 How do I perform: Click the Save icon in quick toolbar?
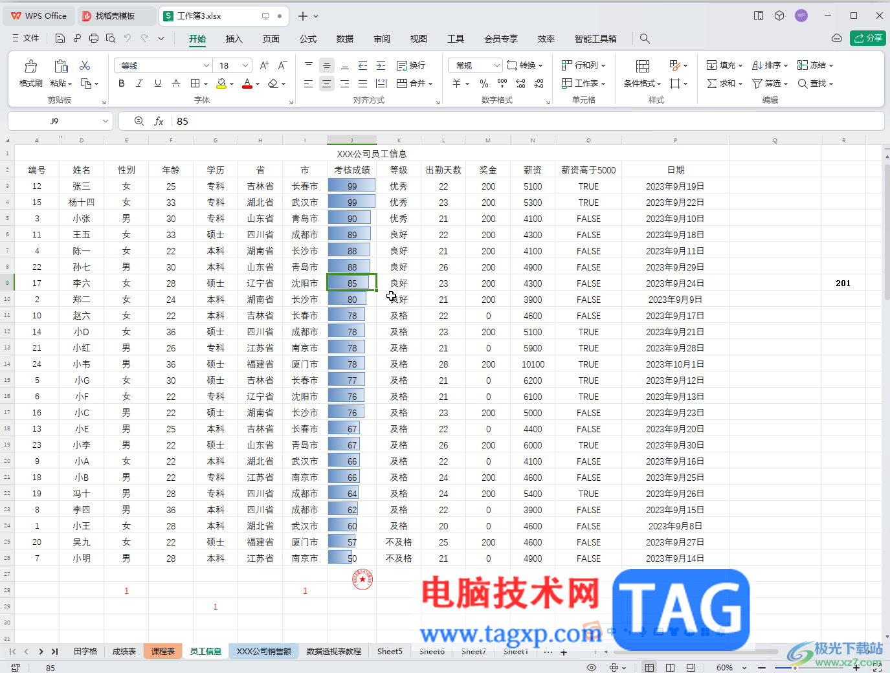click(60, 38)
